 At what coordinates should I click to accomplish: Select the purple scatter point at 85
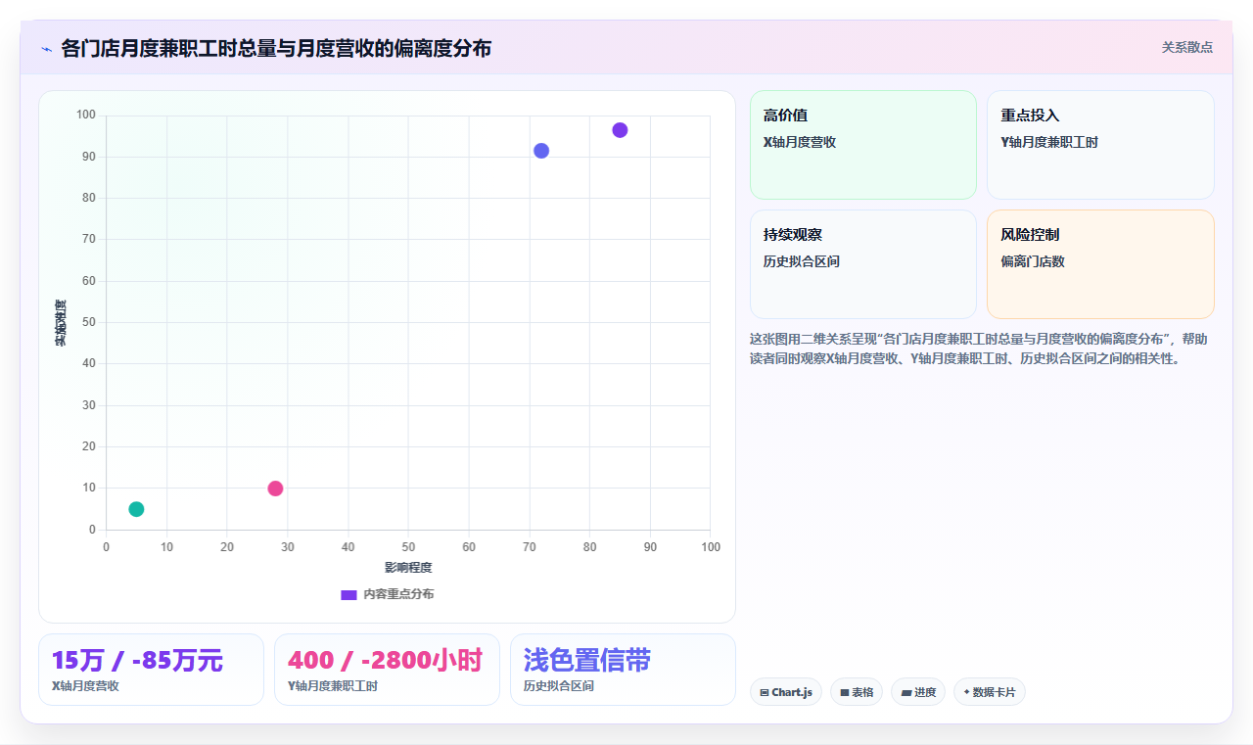[x=620, y=130]
